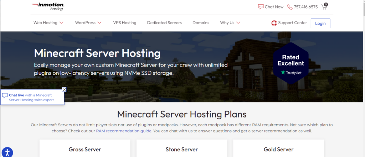Screen dimensions: 365x157
Task: Click the Support Center lifebuoy icon
Action: (274, 23)
